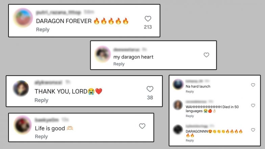
Task: Heart the DARAGONNN comment
Action: (253, 130)
